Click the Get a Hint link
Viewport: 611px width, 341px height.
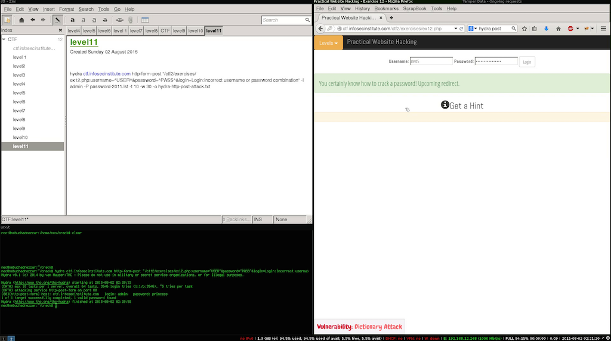462,106
